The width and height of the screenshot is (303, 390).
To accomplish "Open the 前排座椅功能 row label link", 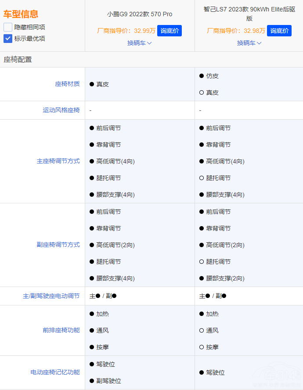I will click(x=61, y=330).
